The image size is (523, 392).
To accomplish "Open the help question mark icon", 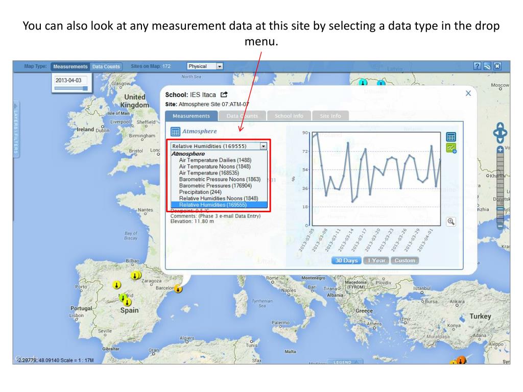I will click(x=477, y=66).
